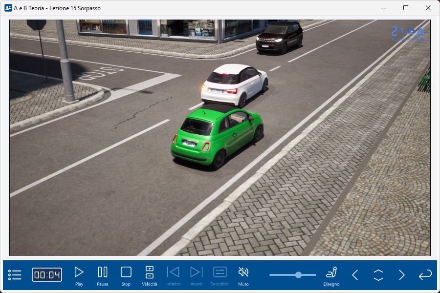Viewport: 440px width, 293px height.
Task: Click the app icon in title bar
Action: [8, 8]
